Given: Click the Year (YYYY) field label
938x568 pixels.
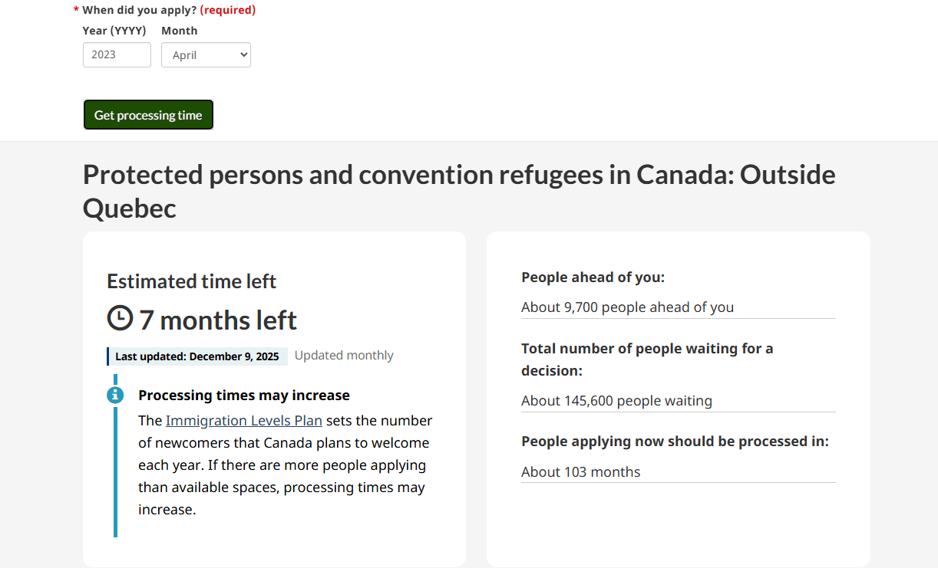Looking at the screenshot, I should point(114,31).
